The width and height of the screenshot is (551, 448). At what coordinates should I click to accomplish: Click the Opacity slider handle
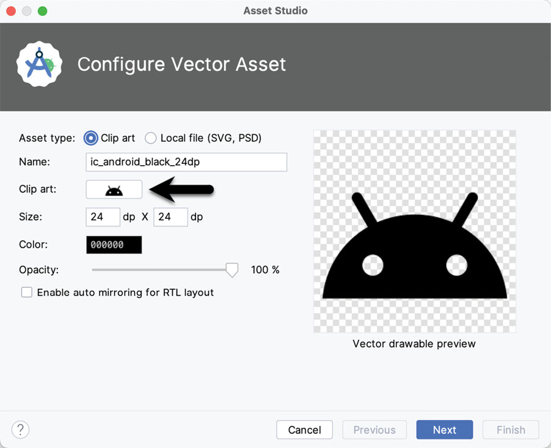232,270
